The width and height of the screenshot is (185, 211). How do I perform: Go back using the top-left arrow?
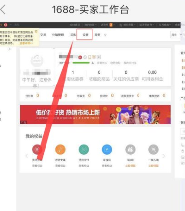(3, 10)
